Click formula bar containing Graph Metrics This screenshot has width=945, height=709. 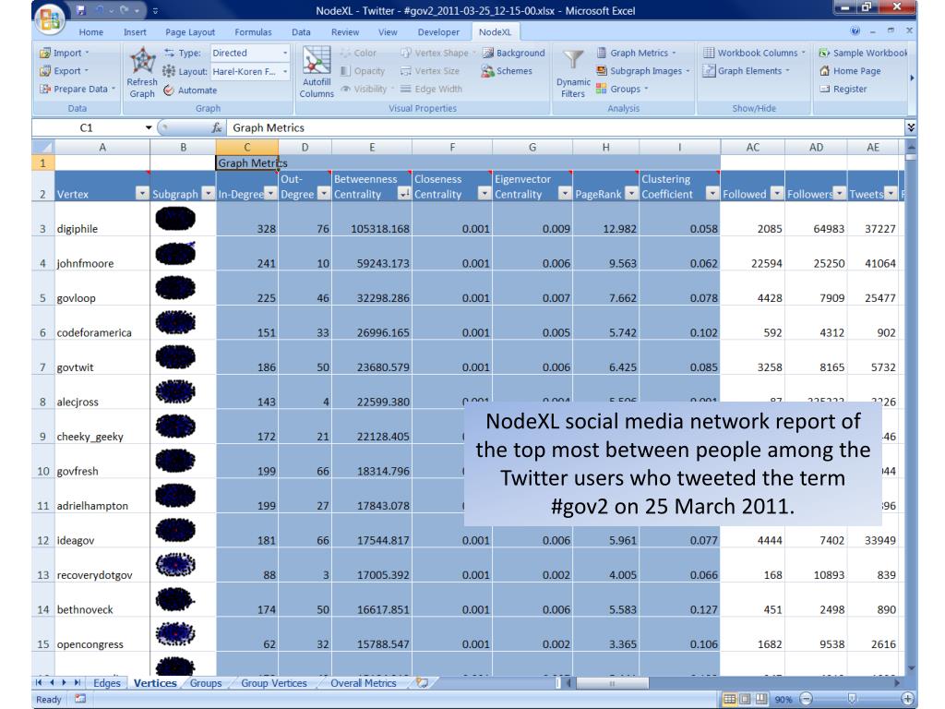click(x=564, y=127)
